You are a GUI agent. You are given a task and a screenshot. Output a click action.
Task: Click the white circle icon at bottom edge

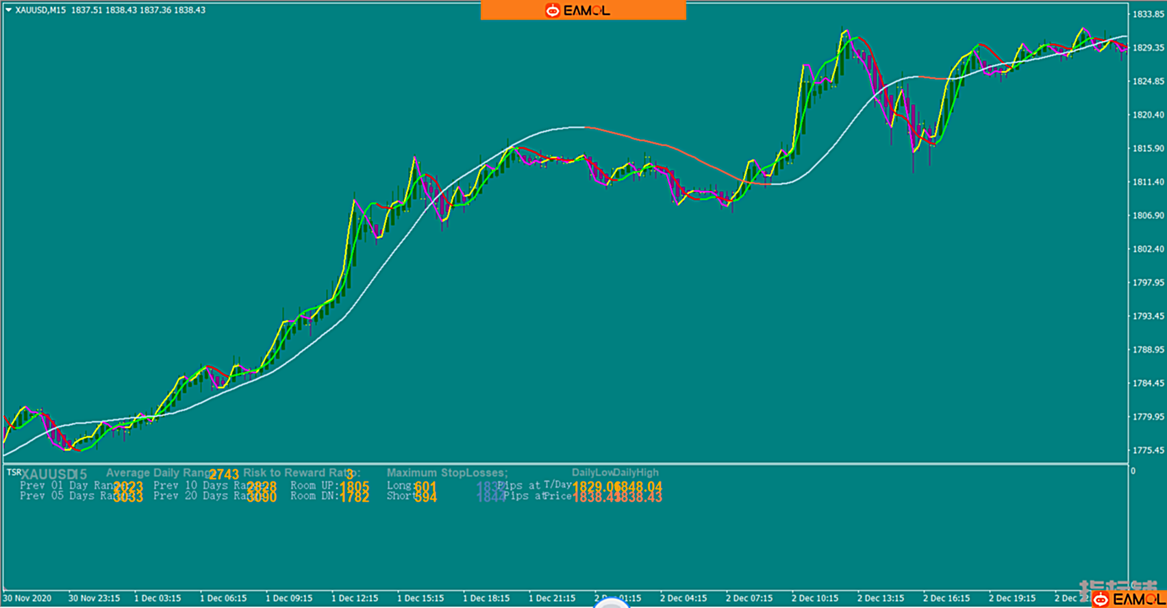[611, 604]
